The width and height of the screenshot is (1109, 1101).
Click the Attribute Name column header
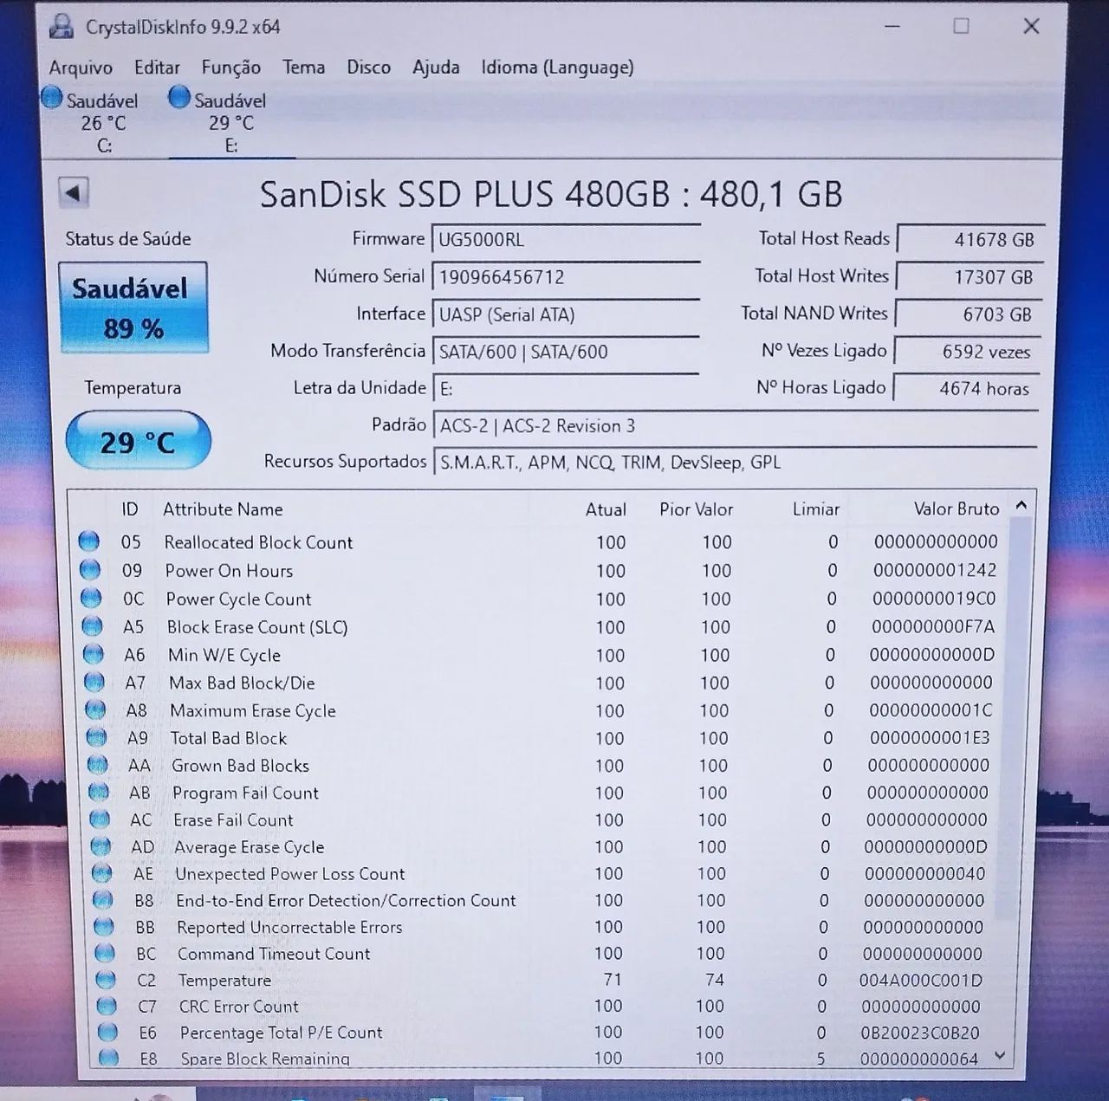(223, 509)
